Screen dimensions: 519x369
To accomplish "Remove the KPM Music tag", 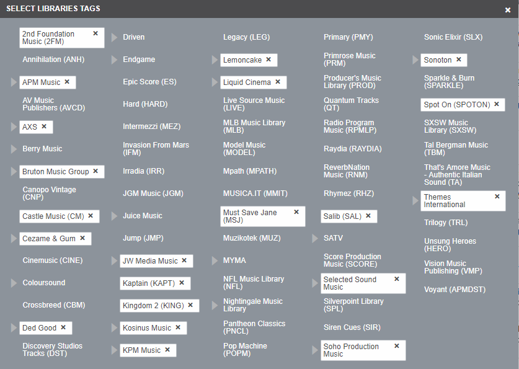I will [x=167, y=350].
